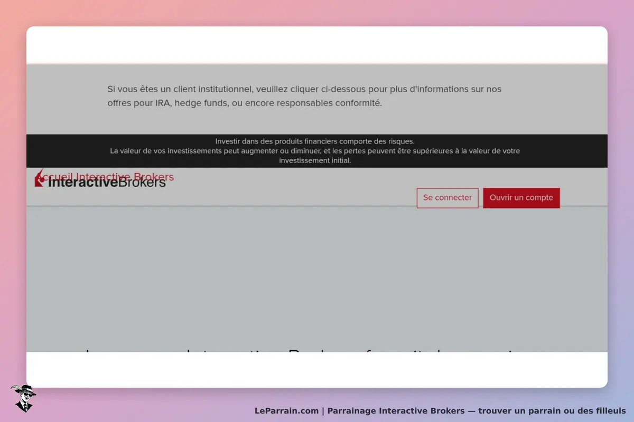Viewport: 634px width, 422px height.
Task: Select the risk warning text 'Investir dans des produits financiers'
Action: click(315, 141)
